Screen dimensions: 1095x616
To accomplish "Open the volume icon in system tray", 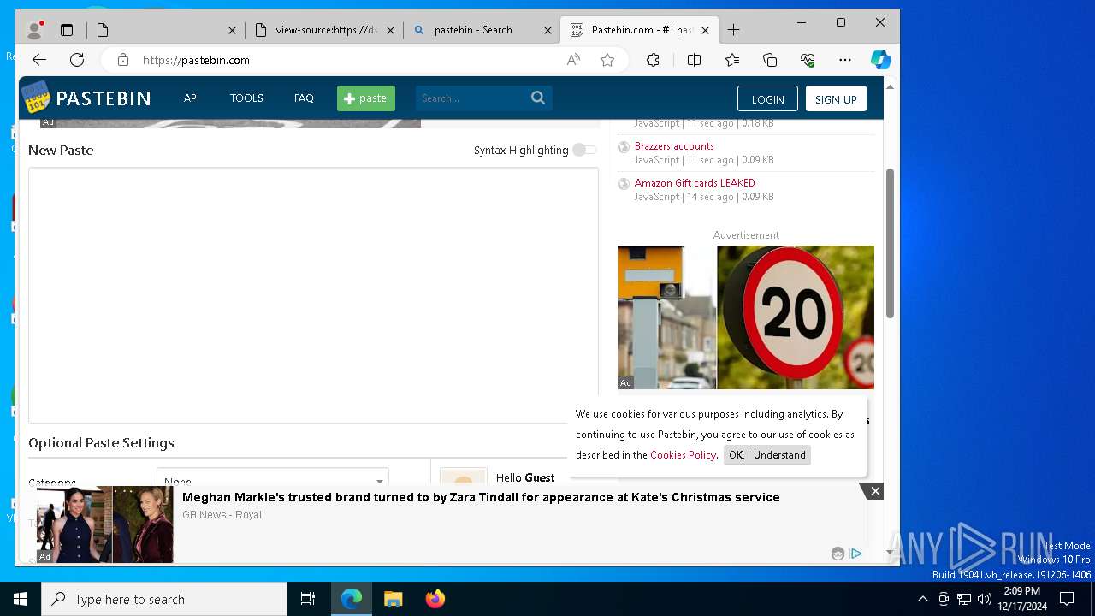I will click(985, 599).
